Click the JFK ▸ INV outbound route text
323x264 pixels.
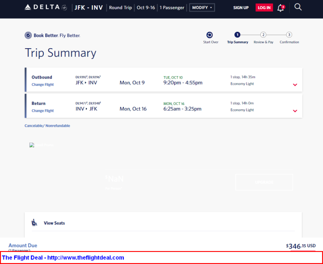(x=86, y=82)
